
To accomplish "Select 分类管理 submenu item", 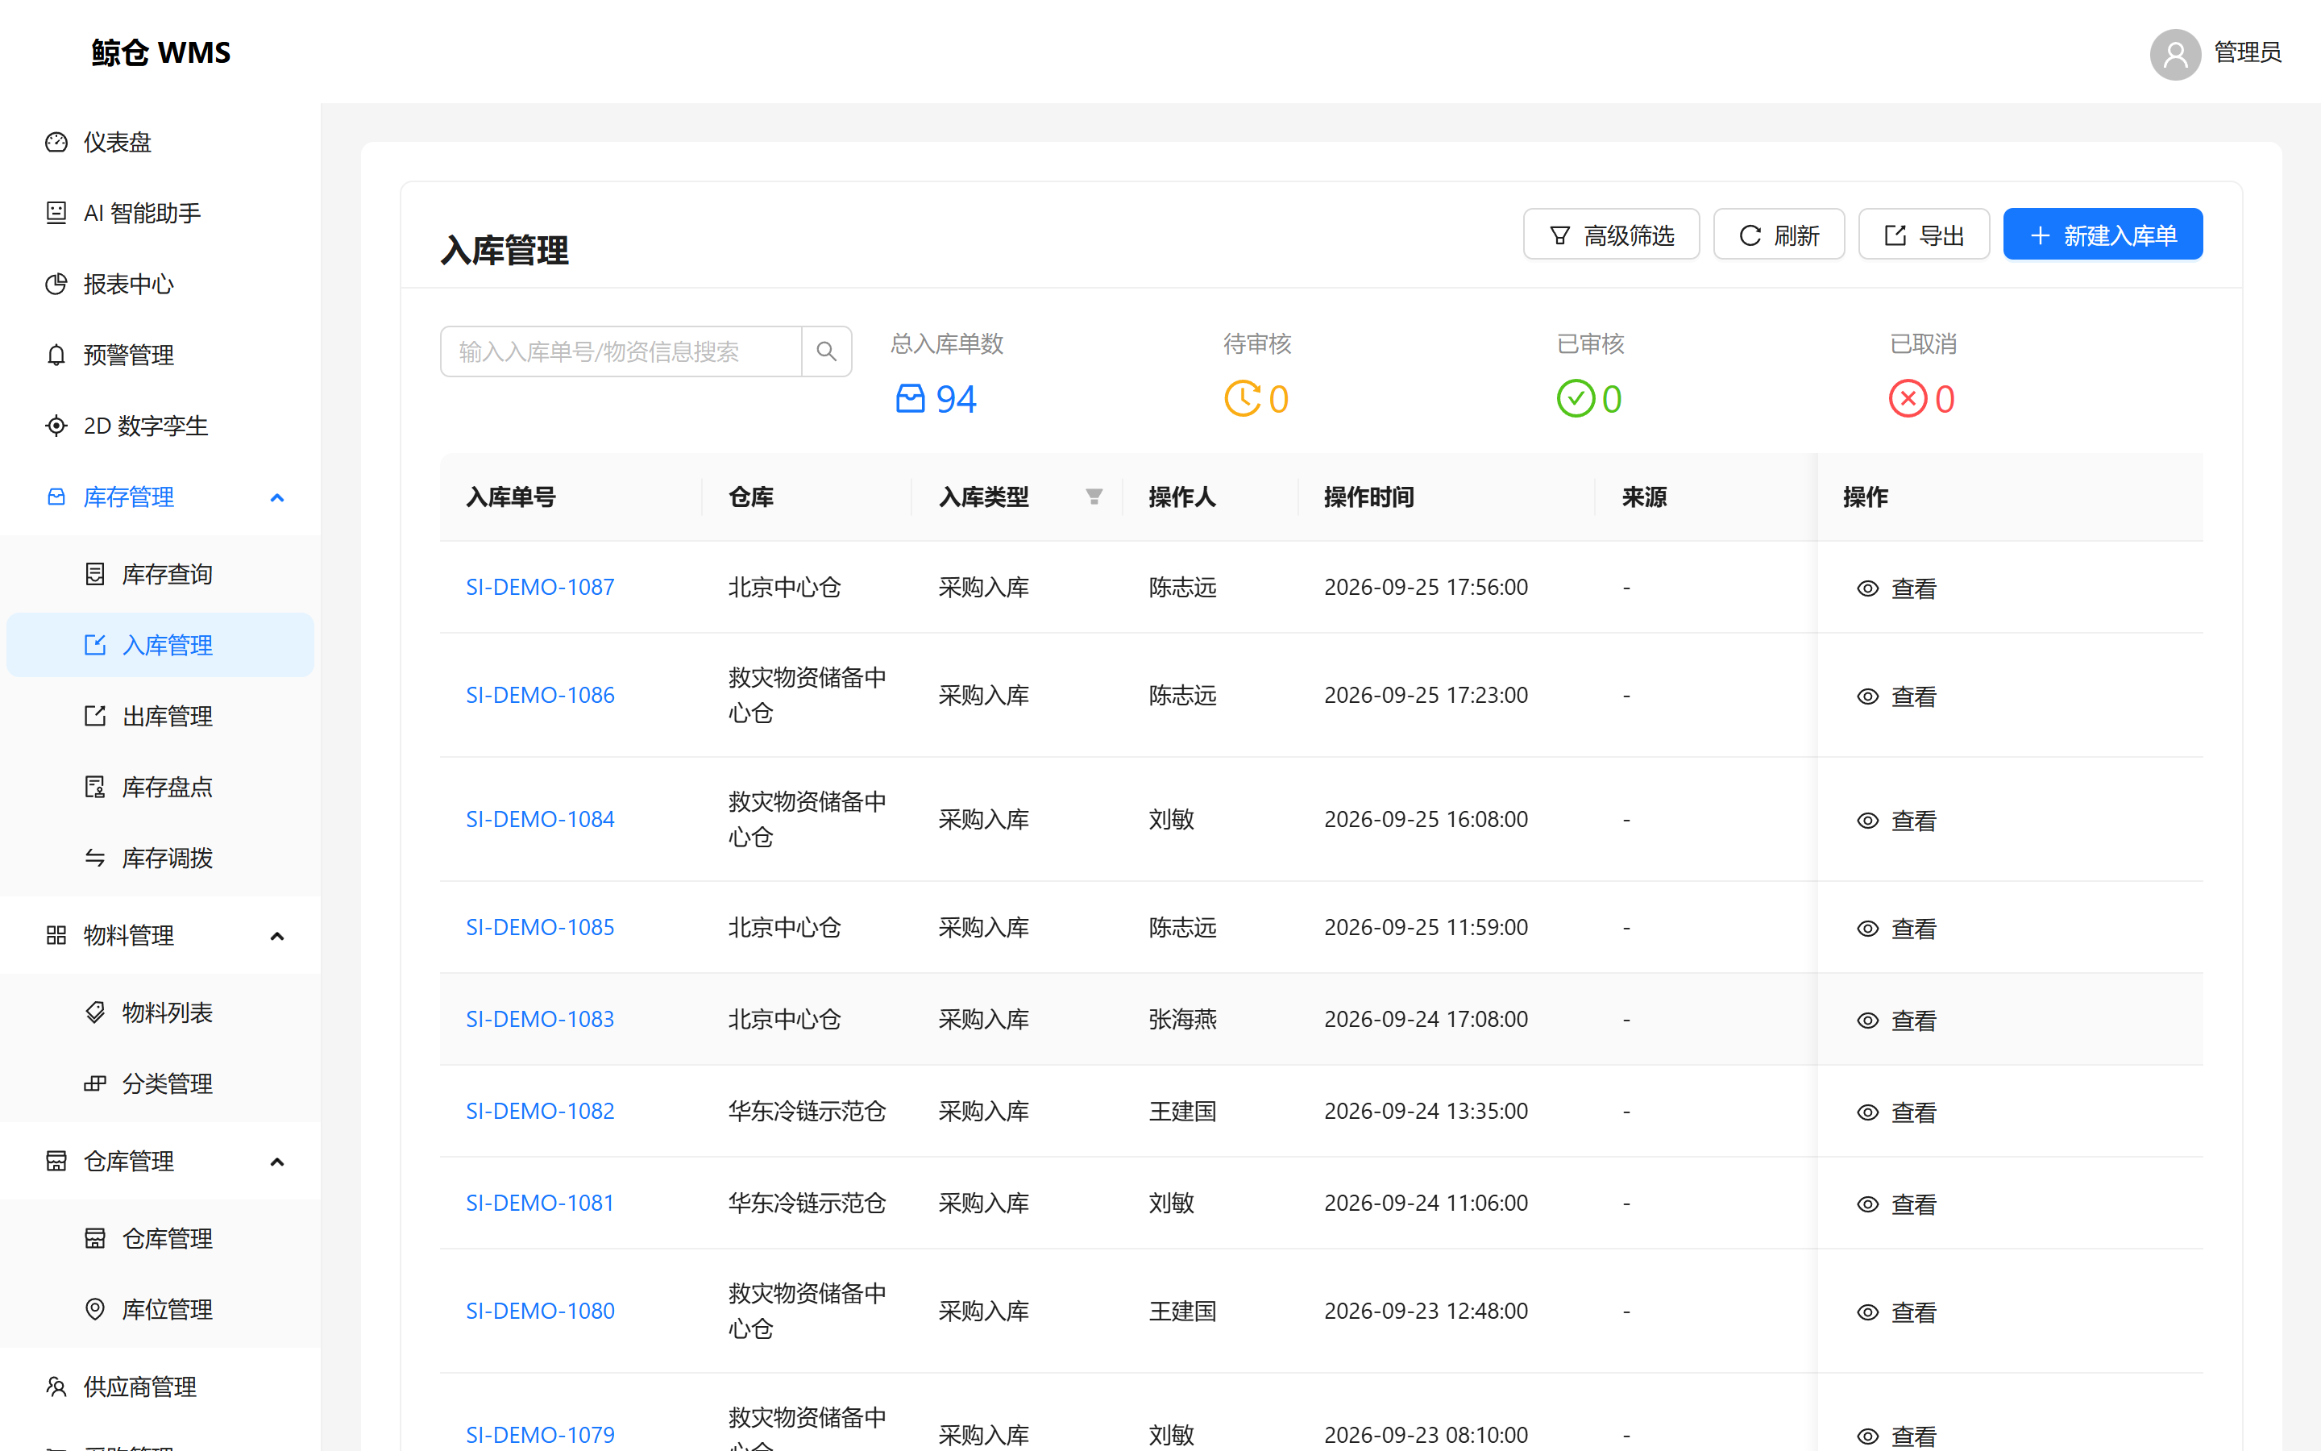I will click(x=160, y=1083).
